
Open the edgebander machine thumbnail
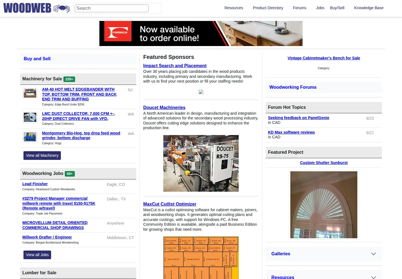(x=30, y=93)
